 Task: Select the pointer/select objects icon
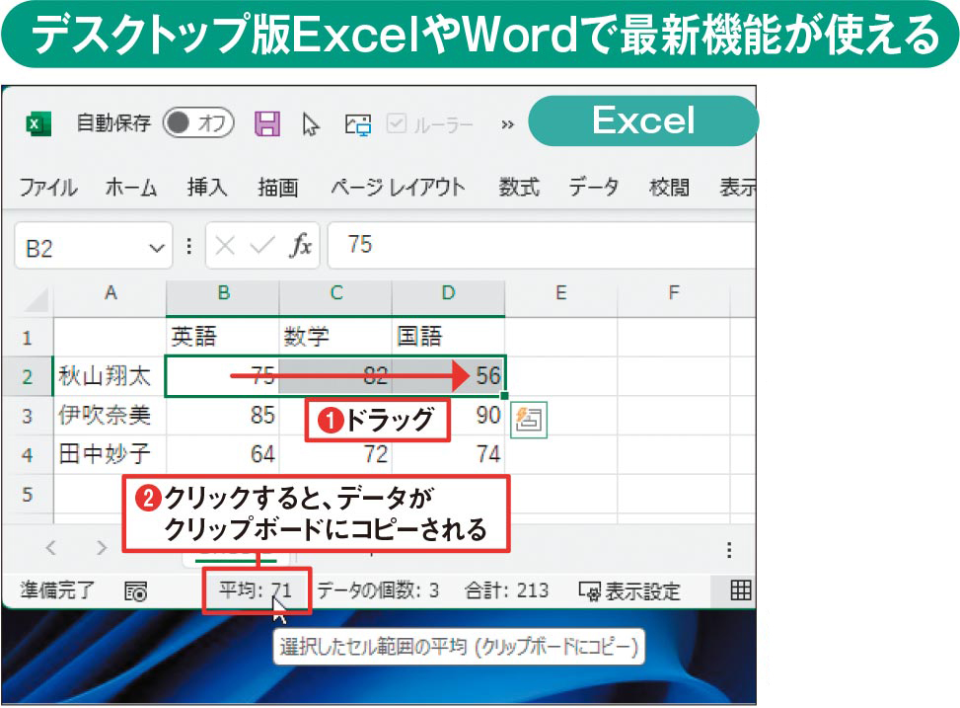[311, 124]
